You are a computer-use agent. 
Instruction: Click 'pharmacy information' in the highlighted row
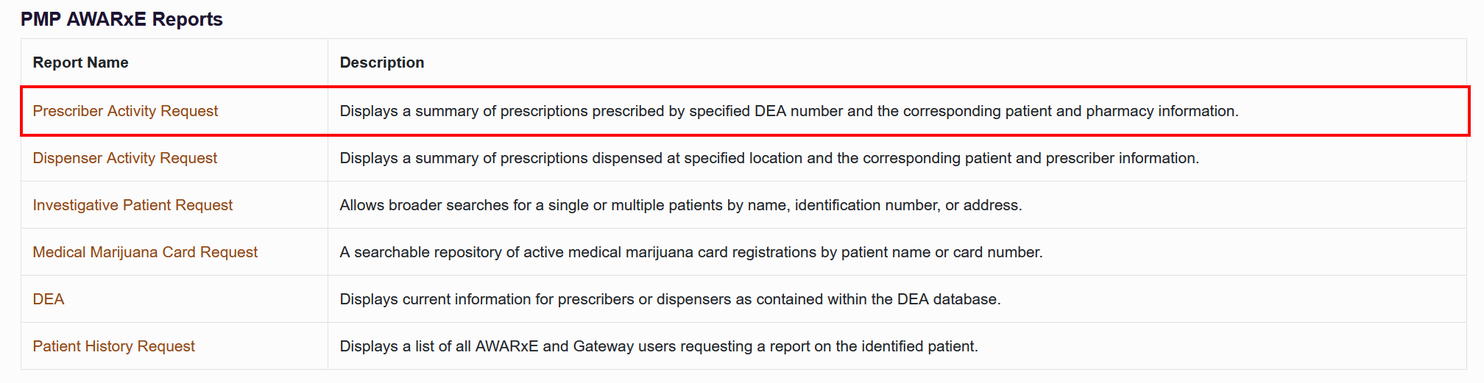[1162, 111]
